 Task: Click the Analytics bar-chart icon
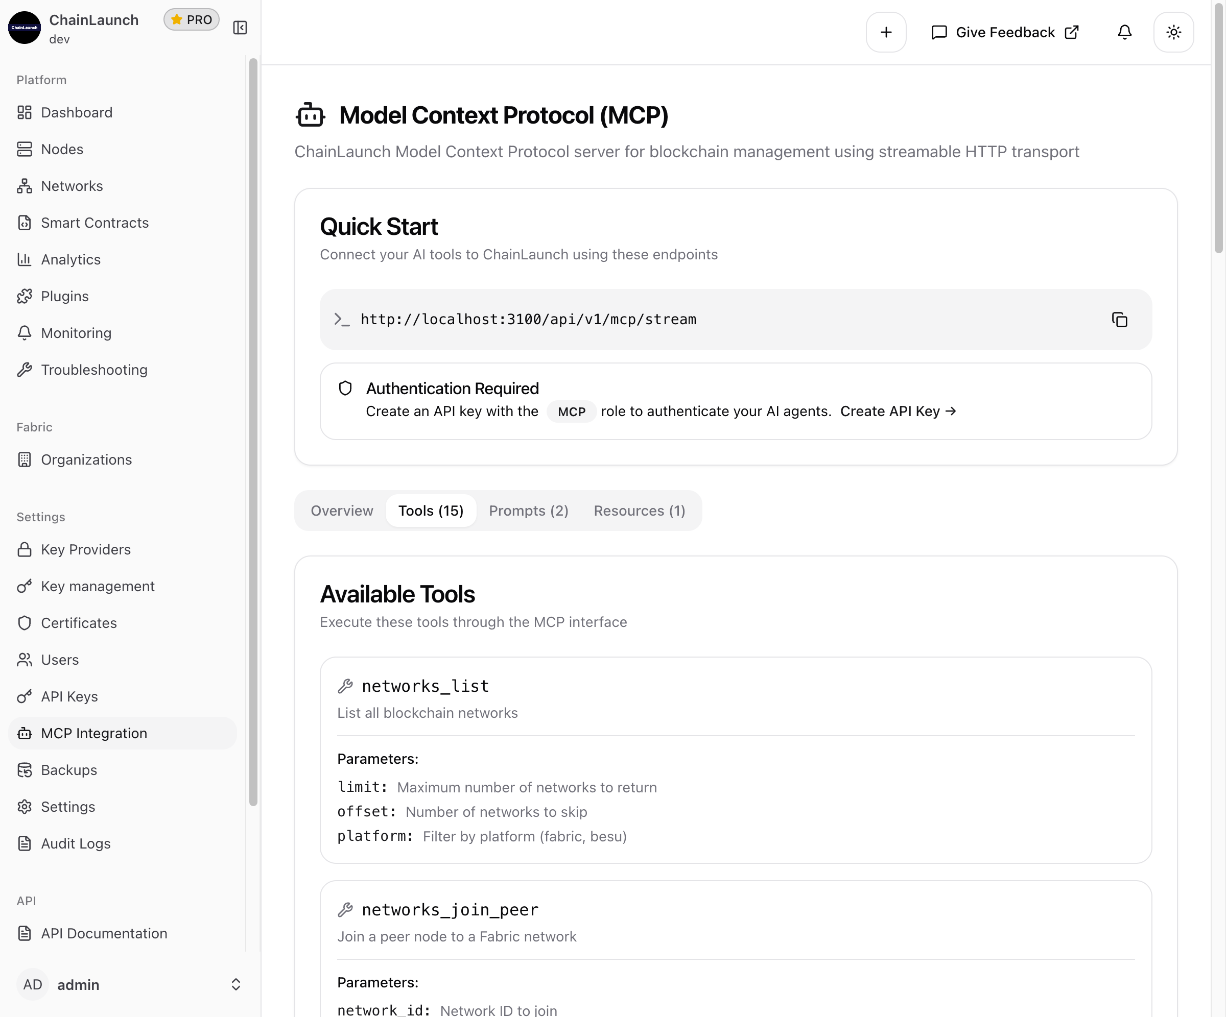pyautogui.click(x=24, y=259)
